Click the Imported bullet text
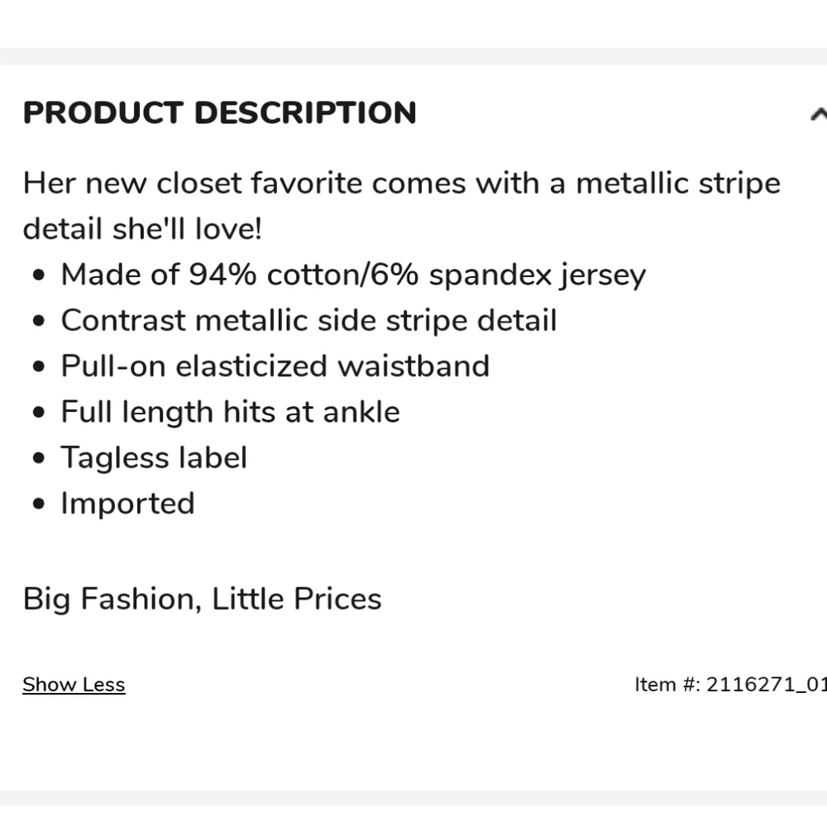The height and width of the screenshot is (827, 827). point(128,503)
